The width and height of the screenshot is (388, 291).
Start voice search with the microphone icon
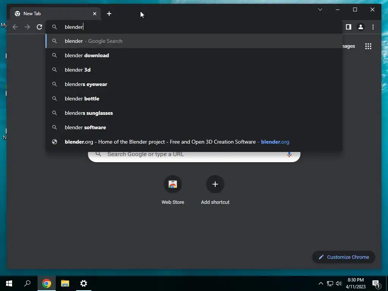289,155
